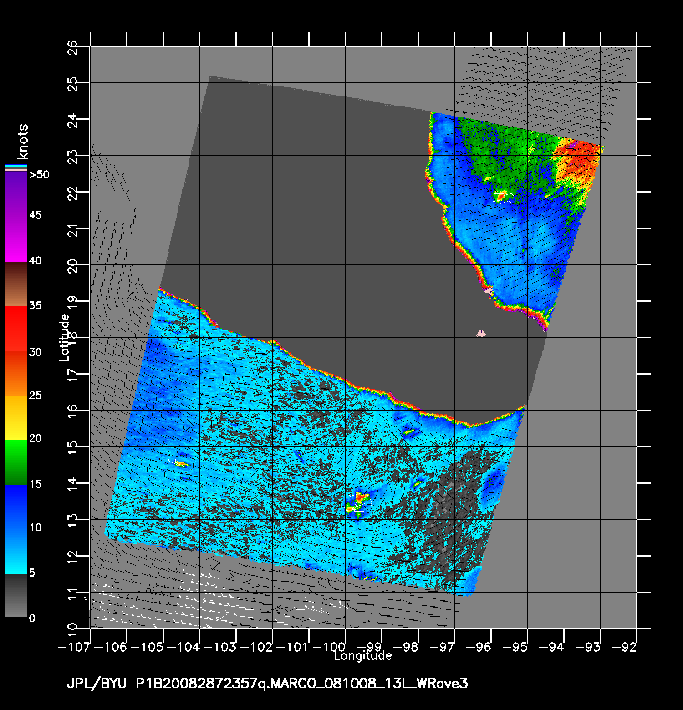Click the '30' label on the color bar

coord(35,352)
